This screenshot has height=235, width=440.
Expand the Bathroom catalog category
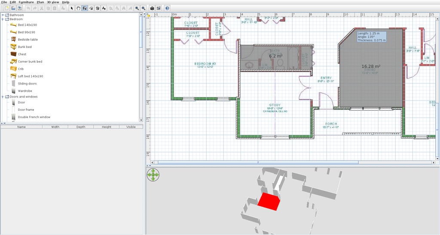[3, 15]
